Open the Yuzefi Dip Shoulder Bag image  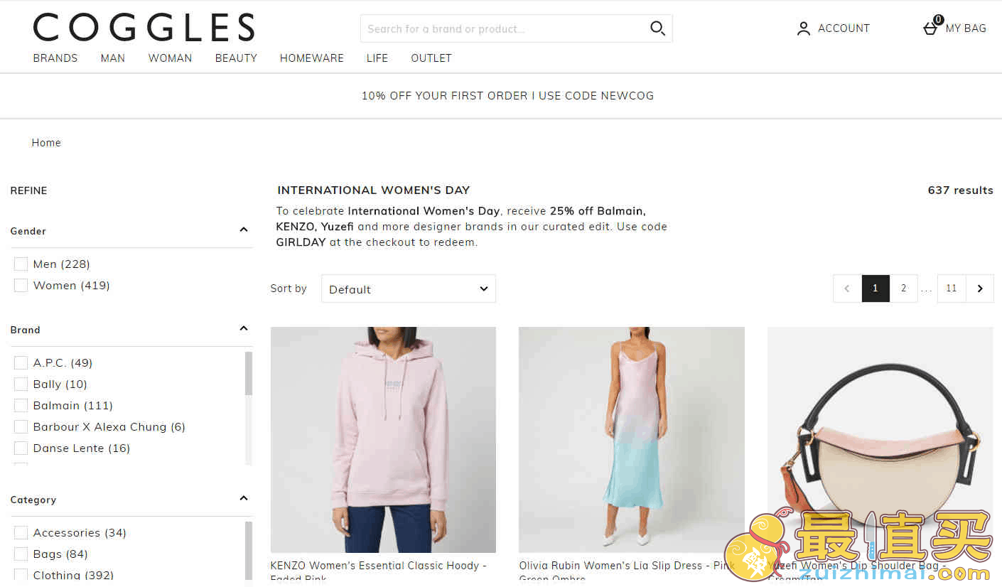[880, 440]
